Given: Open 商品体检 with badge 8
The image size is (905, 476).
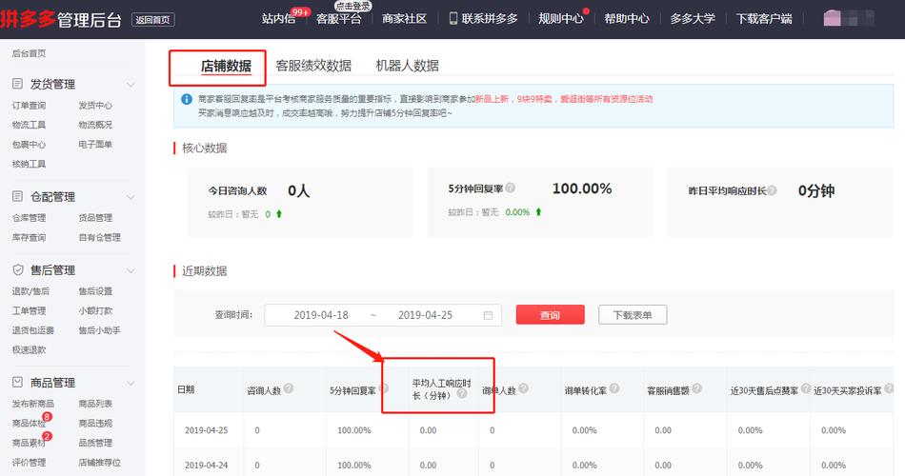Looking at the screenshot, I should tap(29, 423).
